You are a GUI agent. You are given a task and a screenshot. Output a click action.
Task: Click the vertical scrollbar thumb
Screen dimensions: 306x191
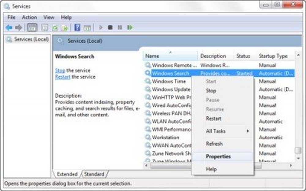[298, 150]
